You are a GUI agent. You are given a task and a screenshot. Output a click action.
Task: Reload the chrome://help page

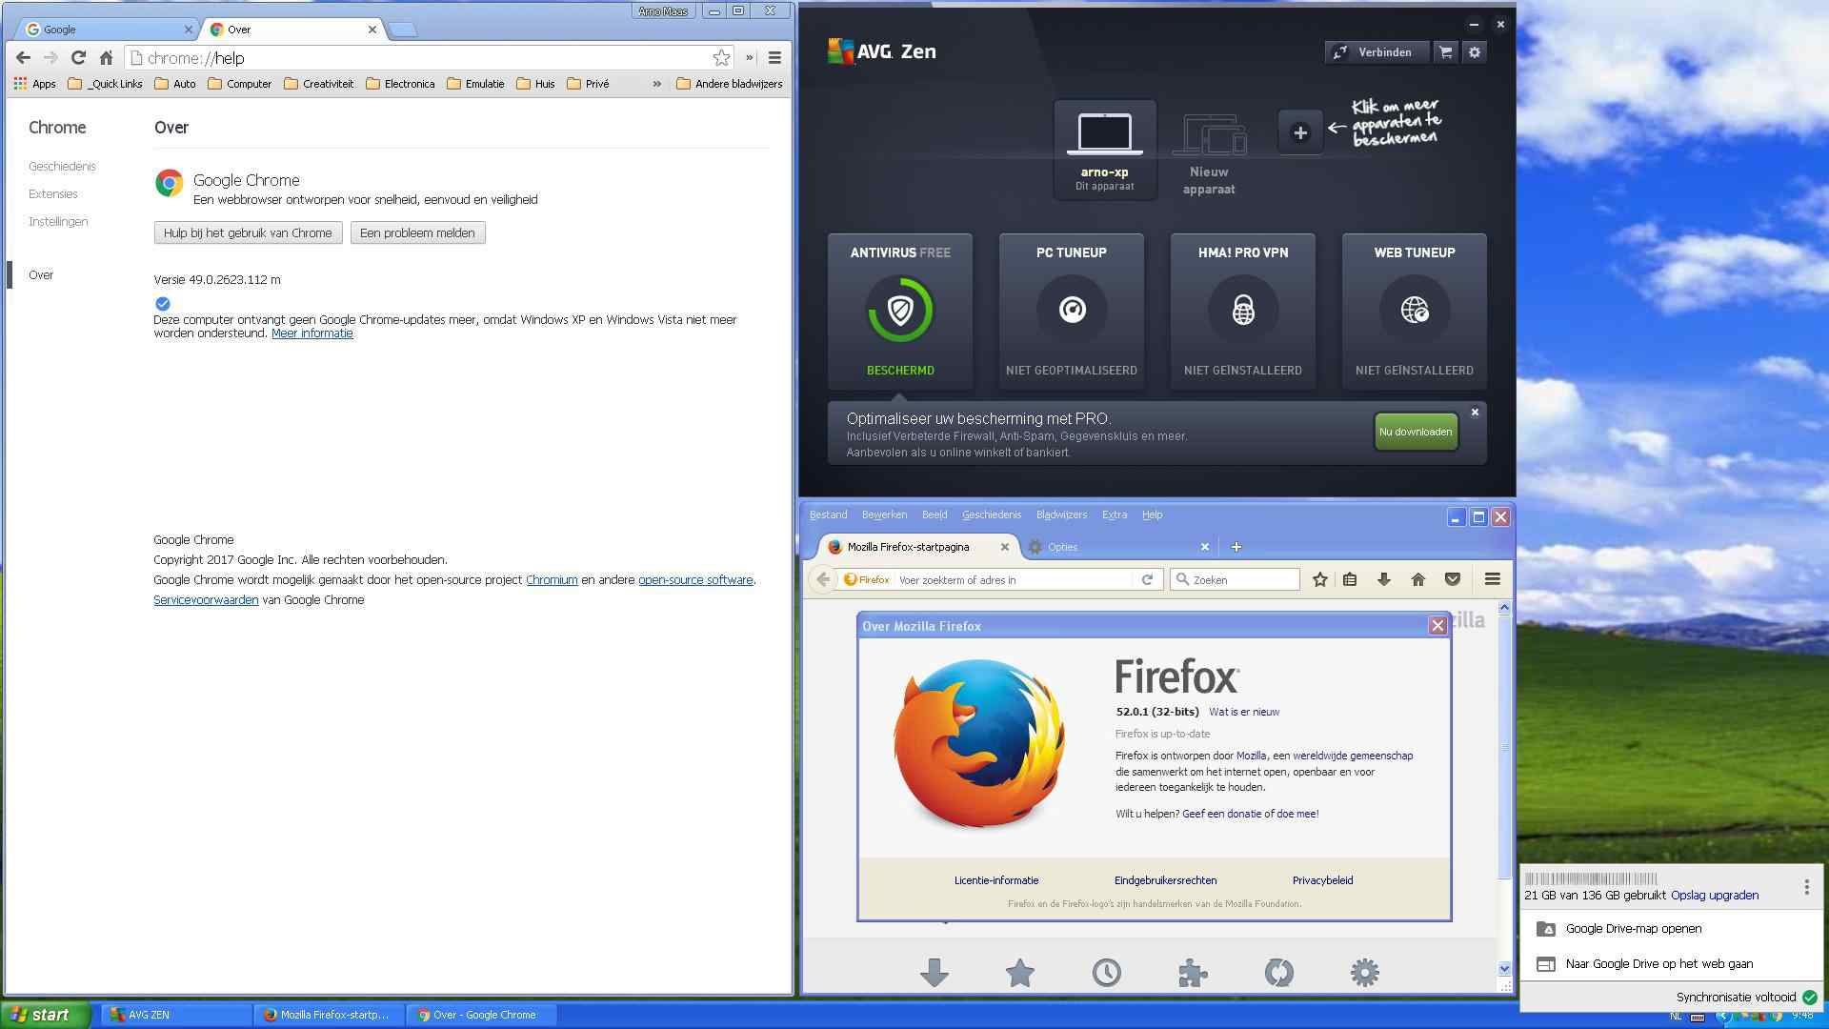click(78, 58)
